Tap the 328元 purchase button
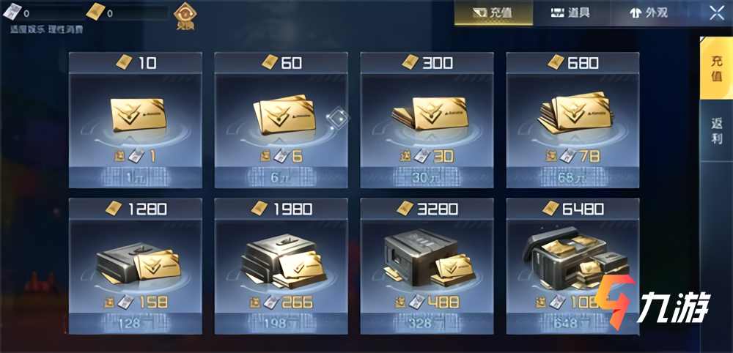Screen dimensions: 733x353 coord(427,323)
